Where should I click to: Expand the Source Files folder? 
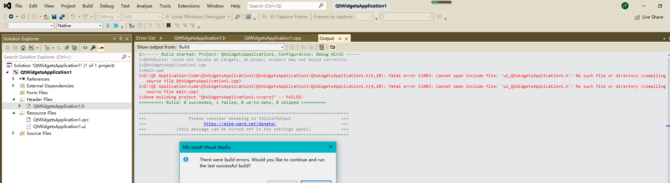pos(14,133)
